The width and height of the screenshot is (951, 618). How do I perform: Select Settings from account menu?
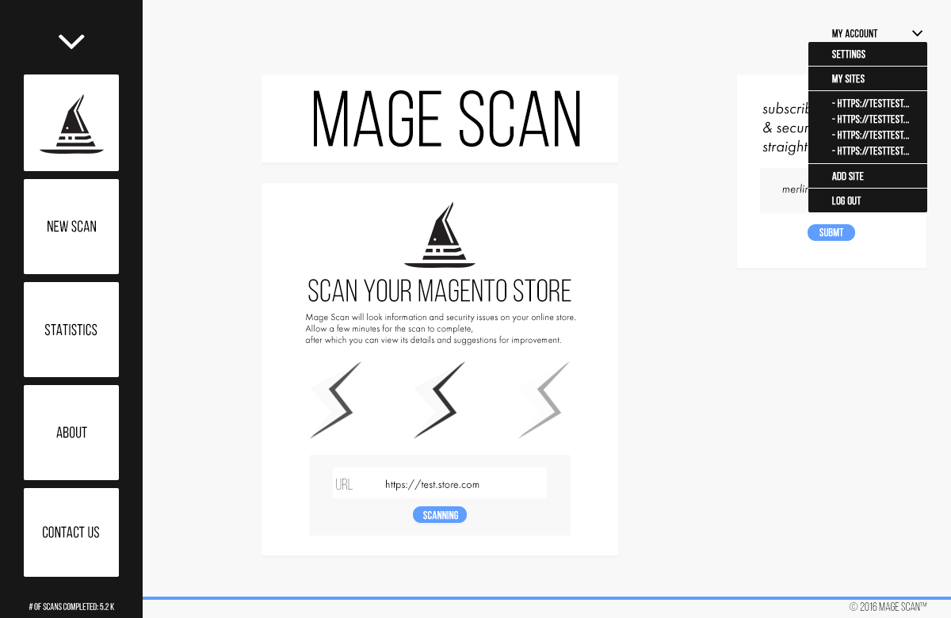click(x=868, y=55)
